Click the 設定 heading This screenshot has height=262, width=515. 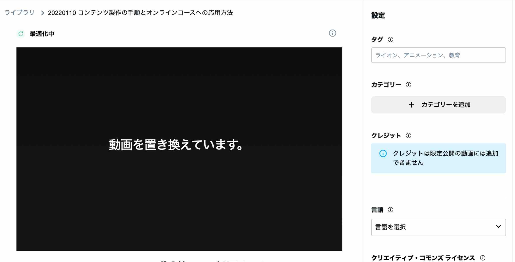pos(378,15)
